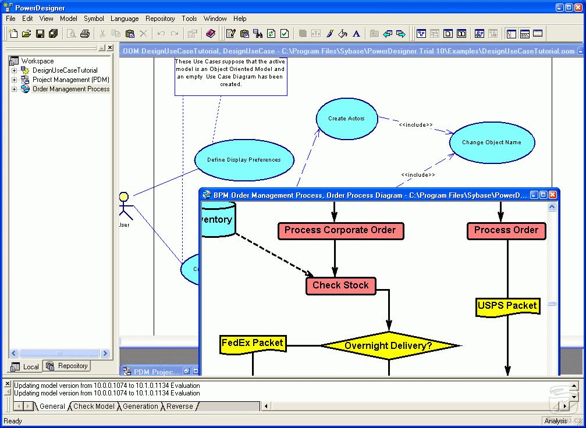The height and width of the screenshot is (428, 586).
Task: Switch to the Local browser tab
Action: coord(25,366)
